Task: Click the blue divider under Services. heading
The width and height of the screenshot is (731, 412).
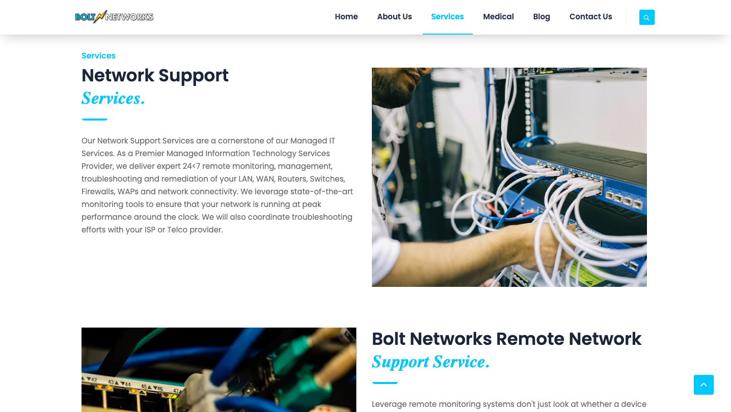Action: [x=95, y=120]
